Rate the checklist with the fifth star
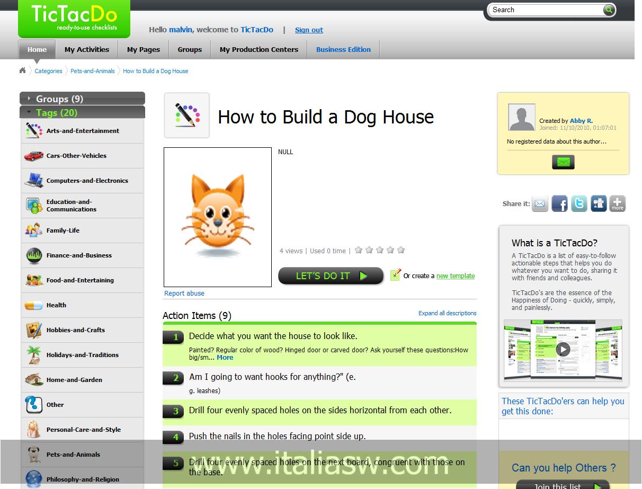The image size is (642, 489). (x=401, y=250)
